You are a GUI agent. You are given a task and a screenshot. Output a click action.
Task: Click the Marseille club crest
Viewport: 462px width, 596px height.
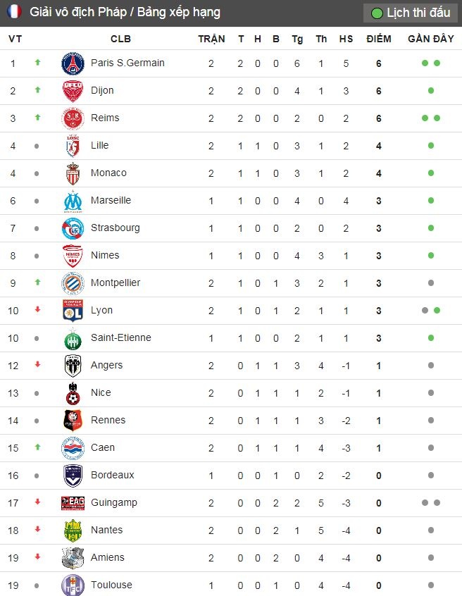(x=73, y=201)
